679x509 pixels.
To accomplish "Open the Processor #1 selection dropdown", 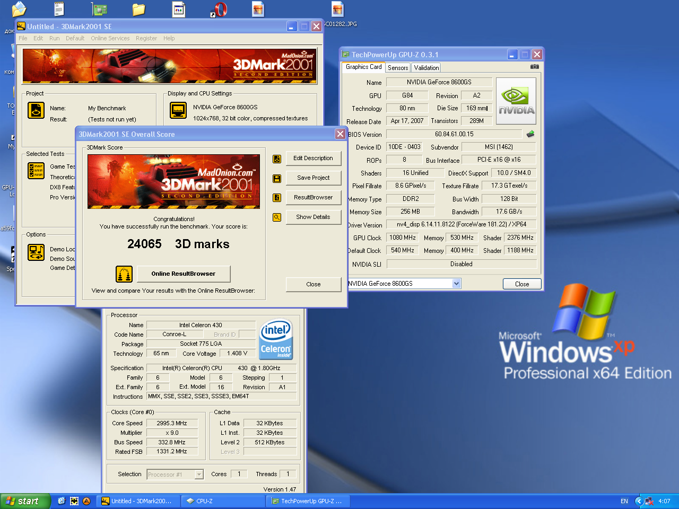I will coord(199,475).
